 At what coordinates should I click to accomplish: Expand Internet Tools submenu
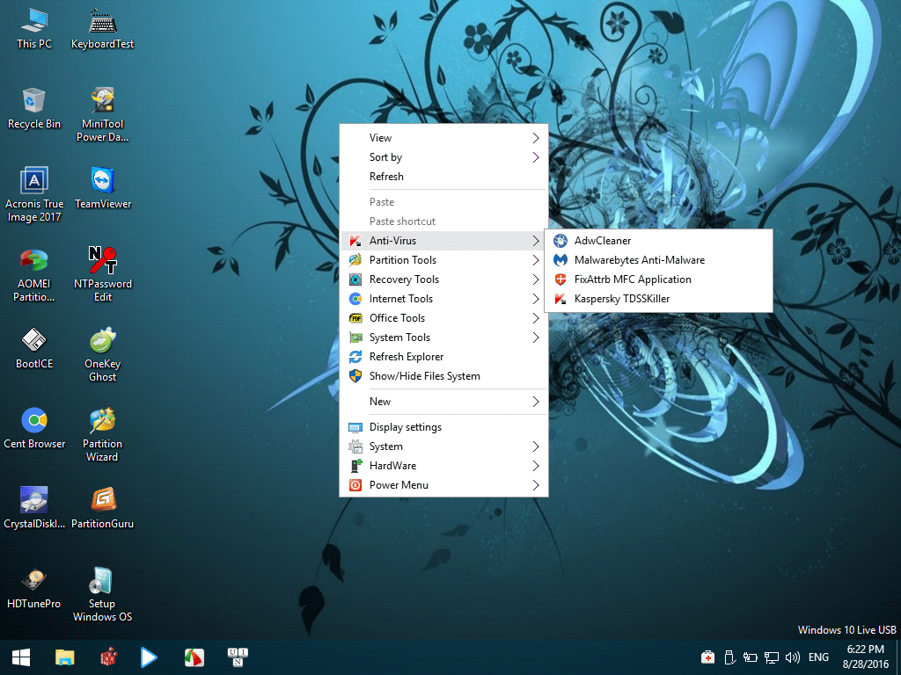[x=444, y=299]
